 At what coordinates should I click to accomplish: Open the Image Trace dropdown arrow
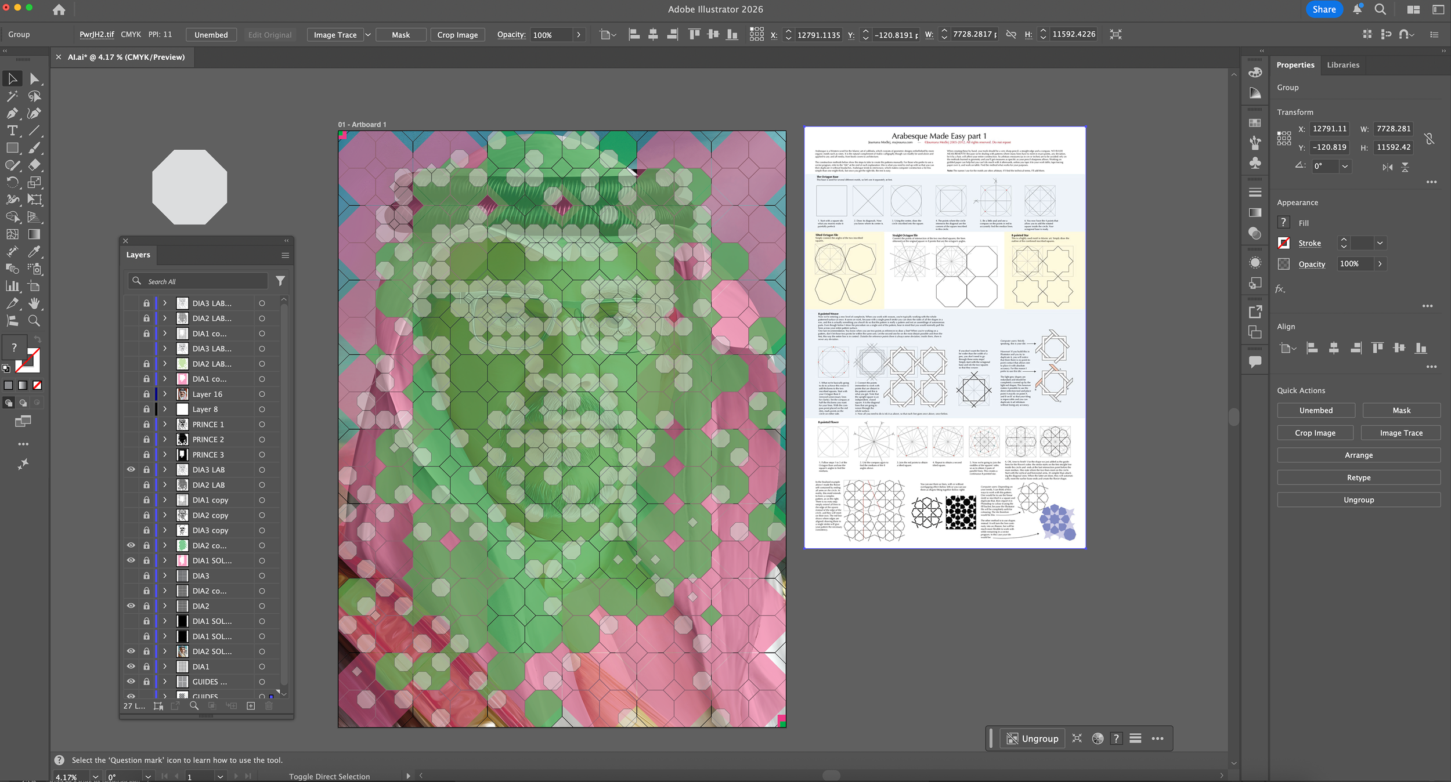coord(368,35)
